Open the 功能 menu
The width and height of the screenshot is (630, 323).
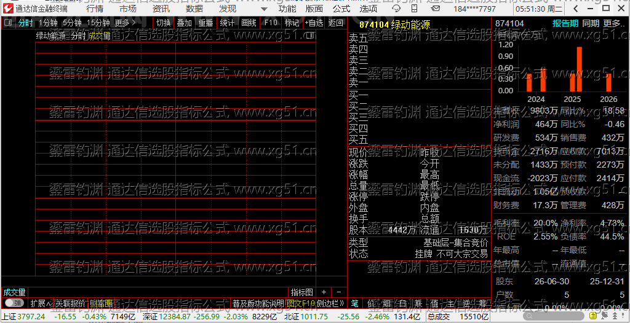tap(287, 9)
